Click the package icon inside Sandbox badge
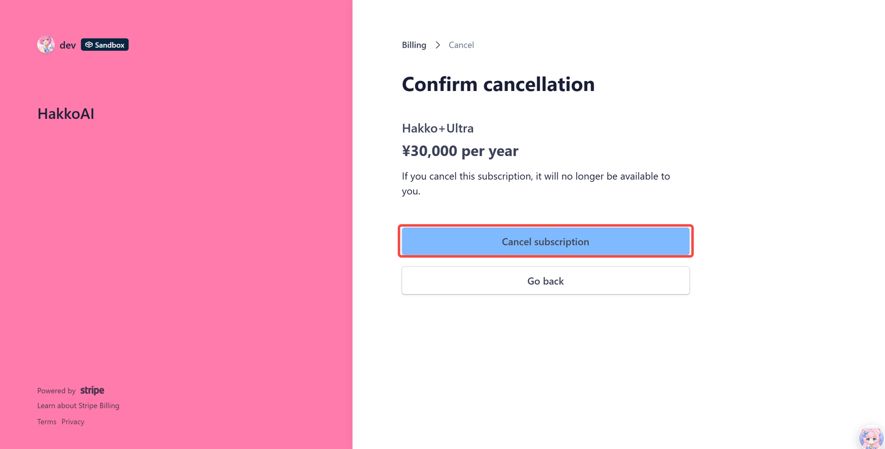 [89, 44]
